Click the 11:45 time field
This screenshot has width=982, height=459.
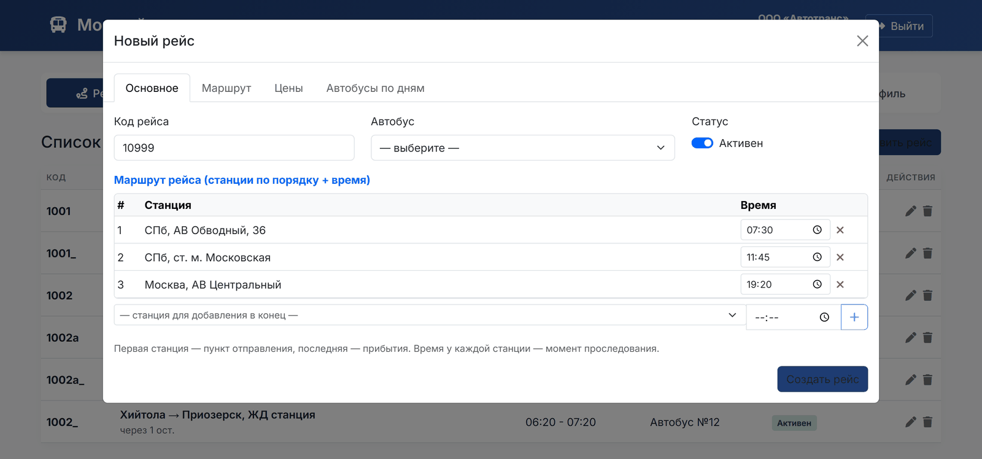[785, 257]
